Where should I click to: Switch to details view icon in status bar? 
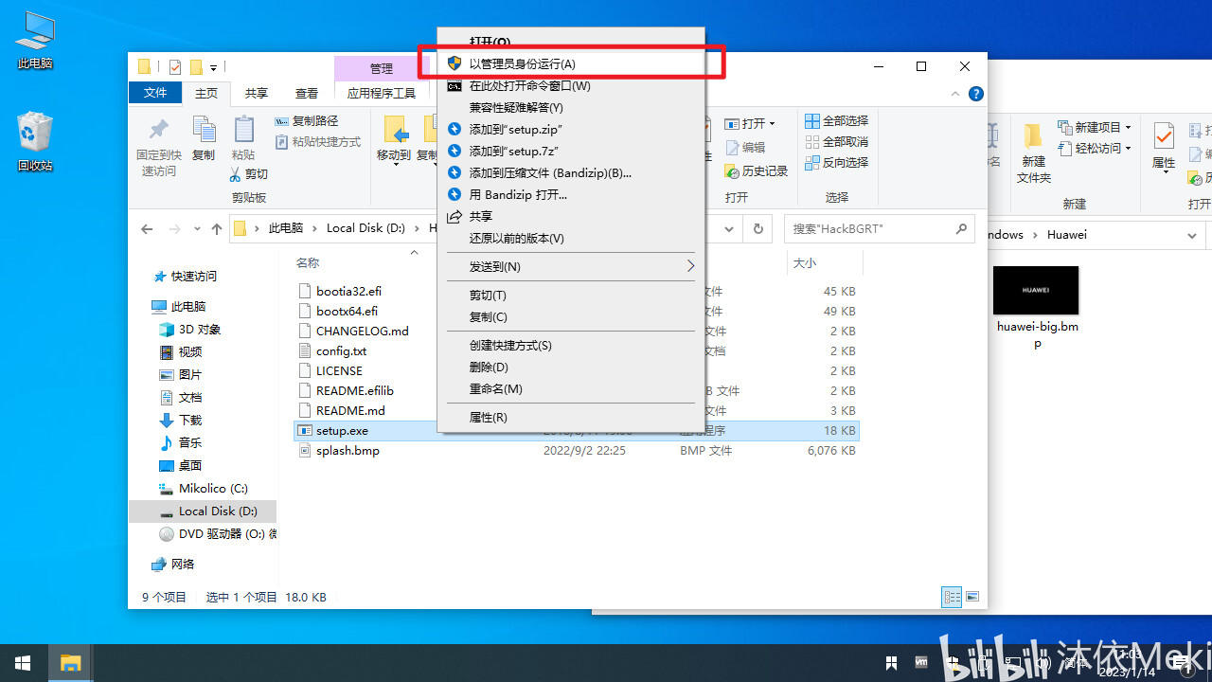(x=952, y=597)
